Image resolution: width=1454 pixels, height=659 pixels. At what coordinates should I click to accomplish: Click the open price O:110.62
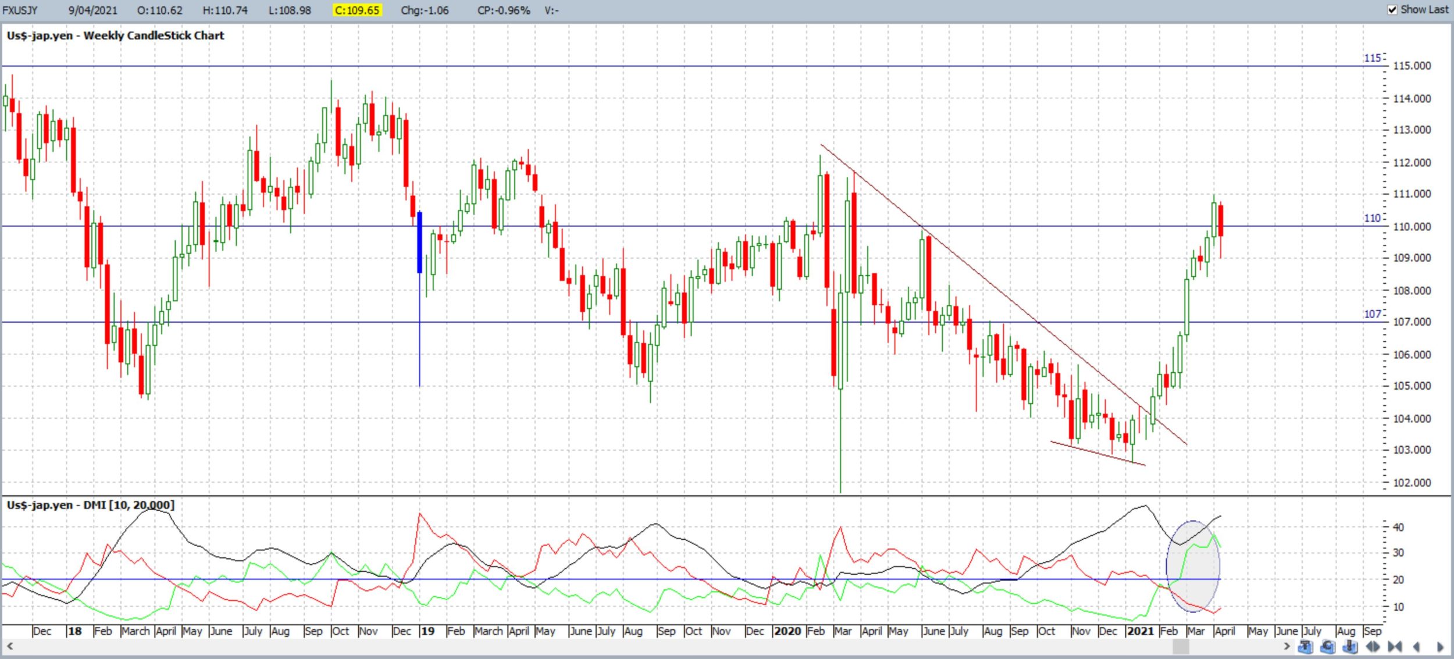(x=159, y=10)
